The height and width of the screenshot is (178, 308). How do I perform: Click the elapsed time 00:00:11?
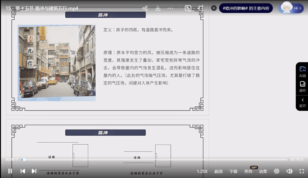[x=12, y=160]
